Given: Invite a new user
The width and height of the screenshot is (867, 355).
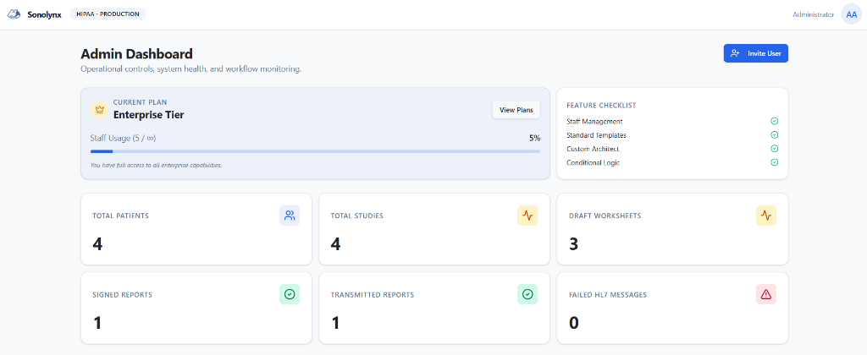Looking at the screenshot, I should coord(755,53).
